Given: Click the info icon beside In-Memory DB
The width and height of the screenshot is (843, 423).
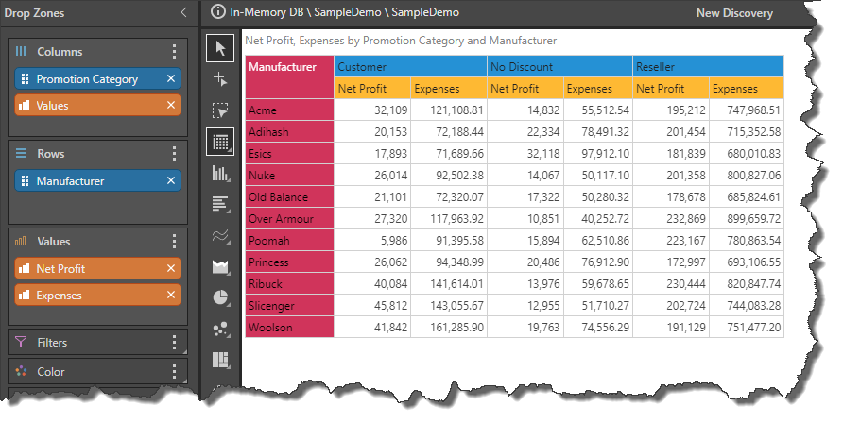Looking at the screenshot, I should pyautogui.click(x=219, y=13).
